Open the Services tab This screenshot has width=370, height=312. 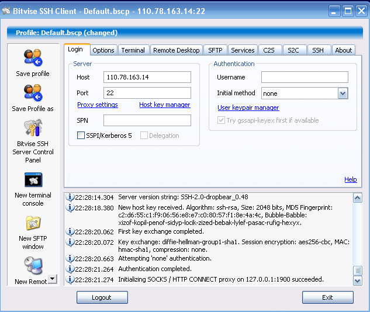click(243, 50)
